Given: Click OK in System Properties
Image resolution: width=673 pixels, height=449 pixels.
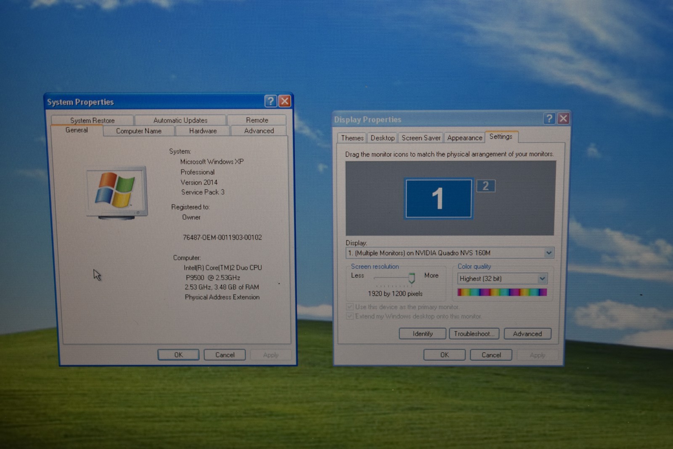Looking at the screenshot, I should point(178,355).
